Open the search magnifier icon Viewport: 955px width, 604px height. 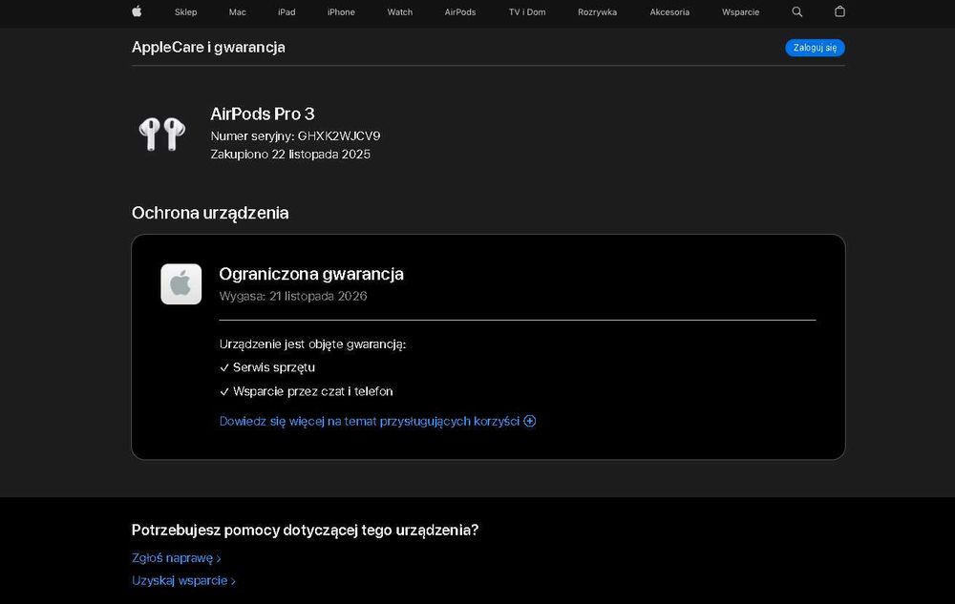pyautogui.click(x=796, y=11)
